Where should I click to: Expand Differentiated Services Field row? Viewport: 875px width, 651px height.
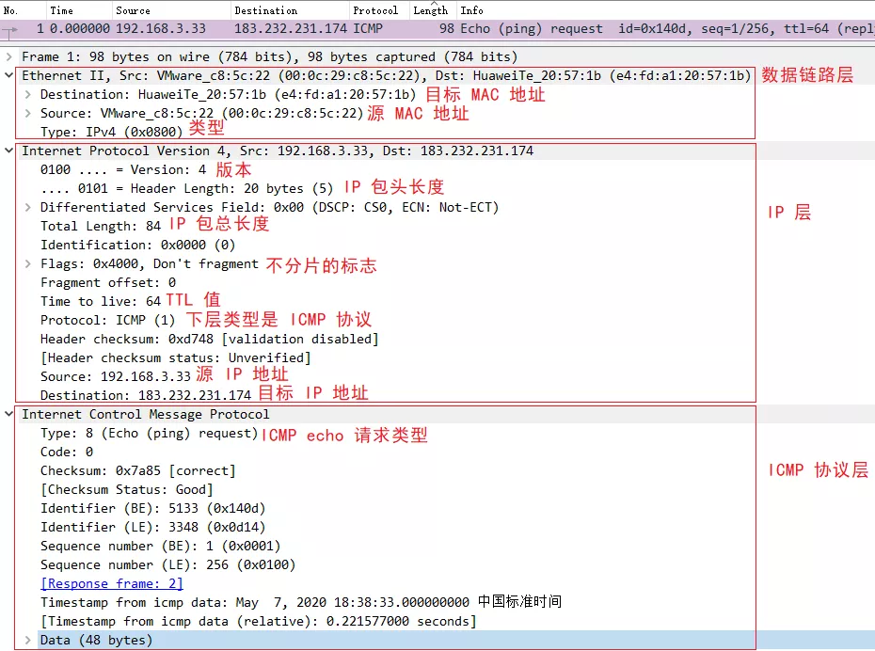(27, 207)
